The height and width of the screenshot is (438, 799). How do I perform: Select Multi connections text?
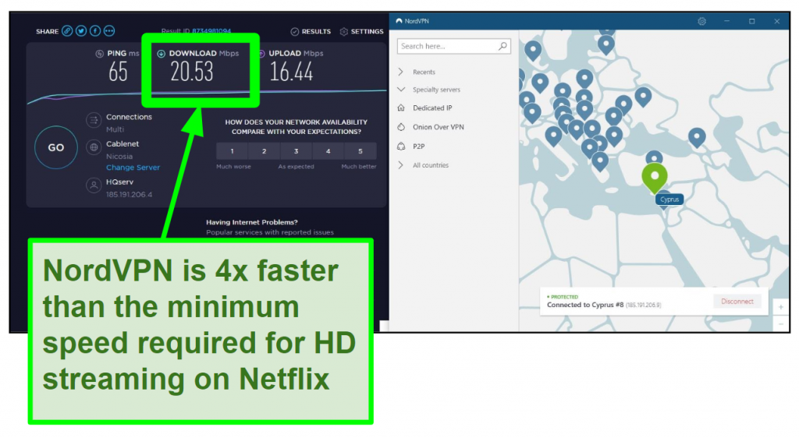coord(115,129)
